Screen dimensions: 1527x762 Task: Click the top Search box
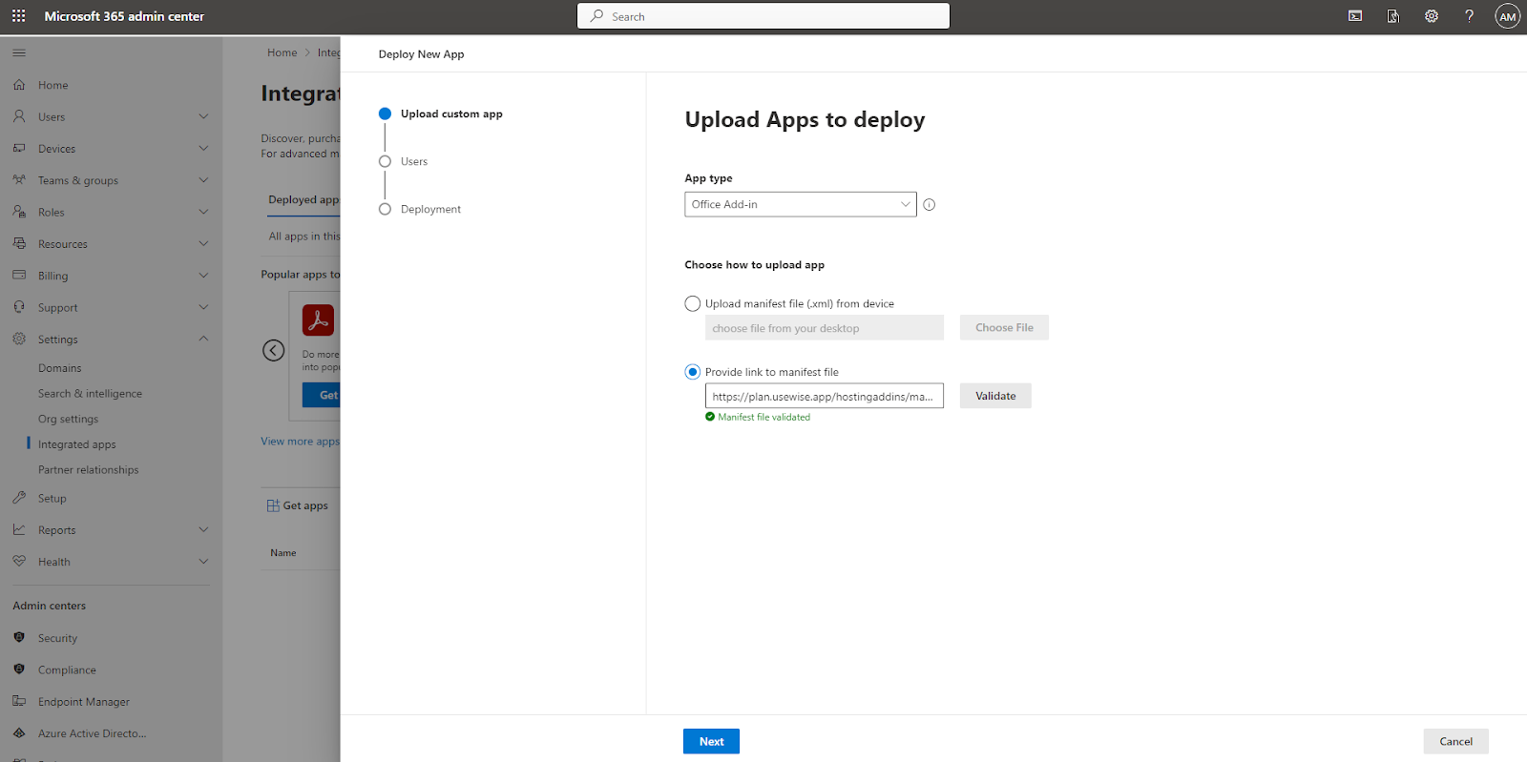click(763, 16)
